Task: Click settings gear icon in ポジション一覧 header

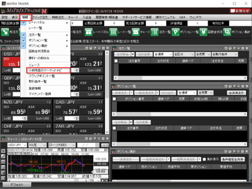Action: (226, 86)
